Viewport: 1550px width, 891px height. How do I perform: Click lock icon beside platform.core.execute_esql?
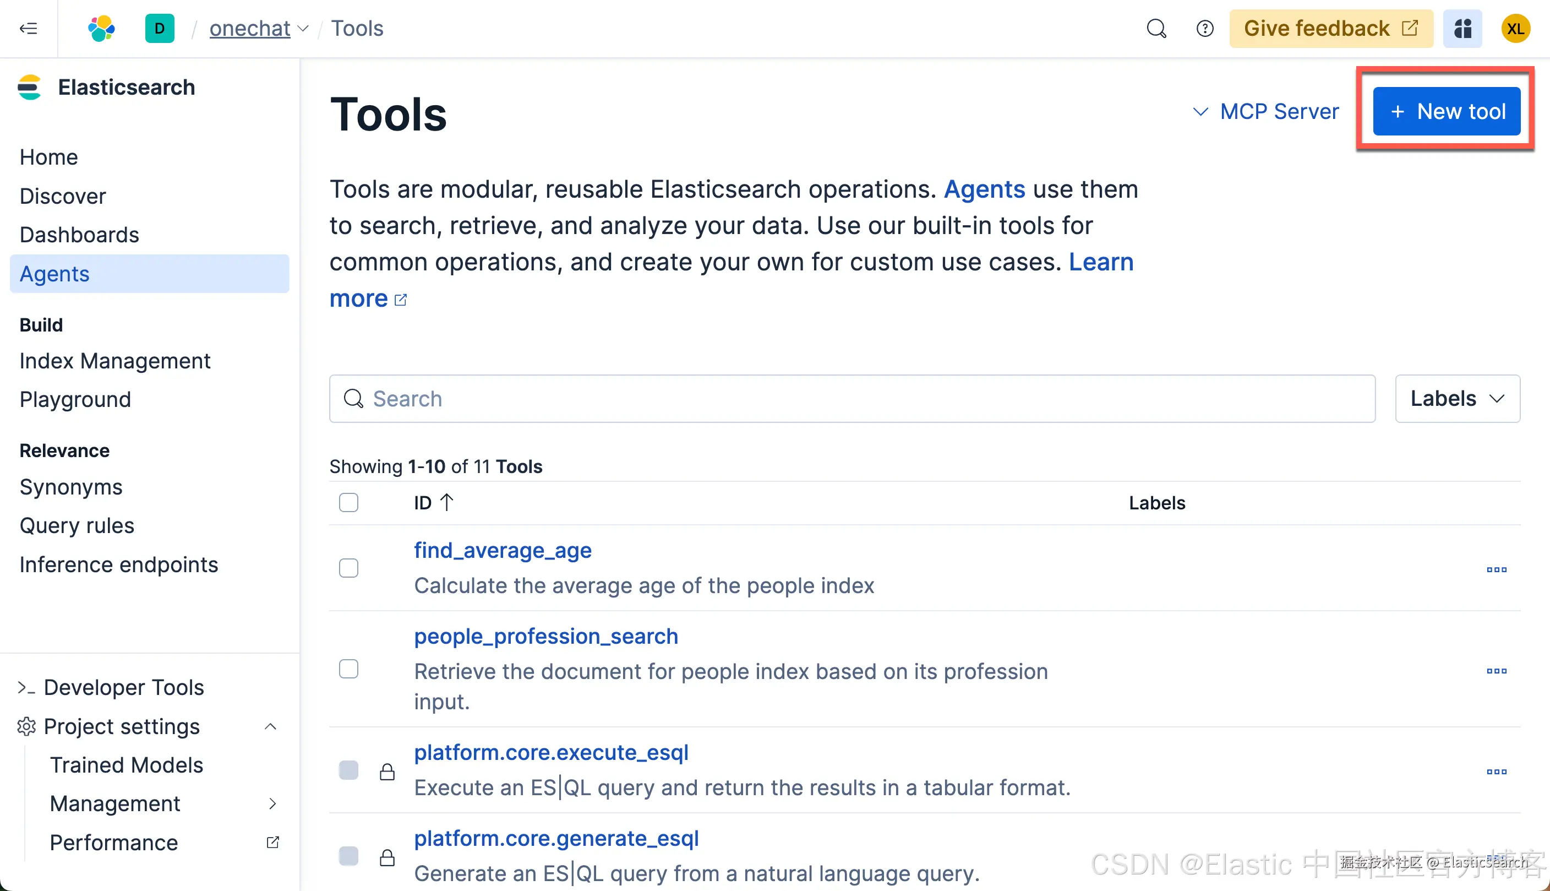point(387,771)
